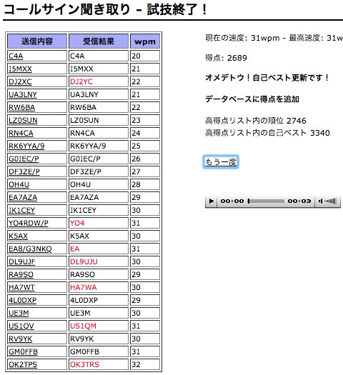Open sent callsign US1QV link
The image size is (343, 375).
[x=21, y=326]
